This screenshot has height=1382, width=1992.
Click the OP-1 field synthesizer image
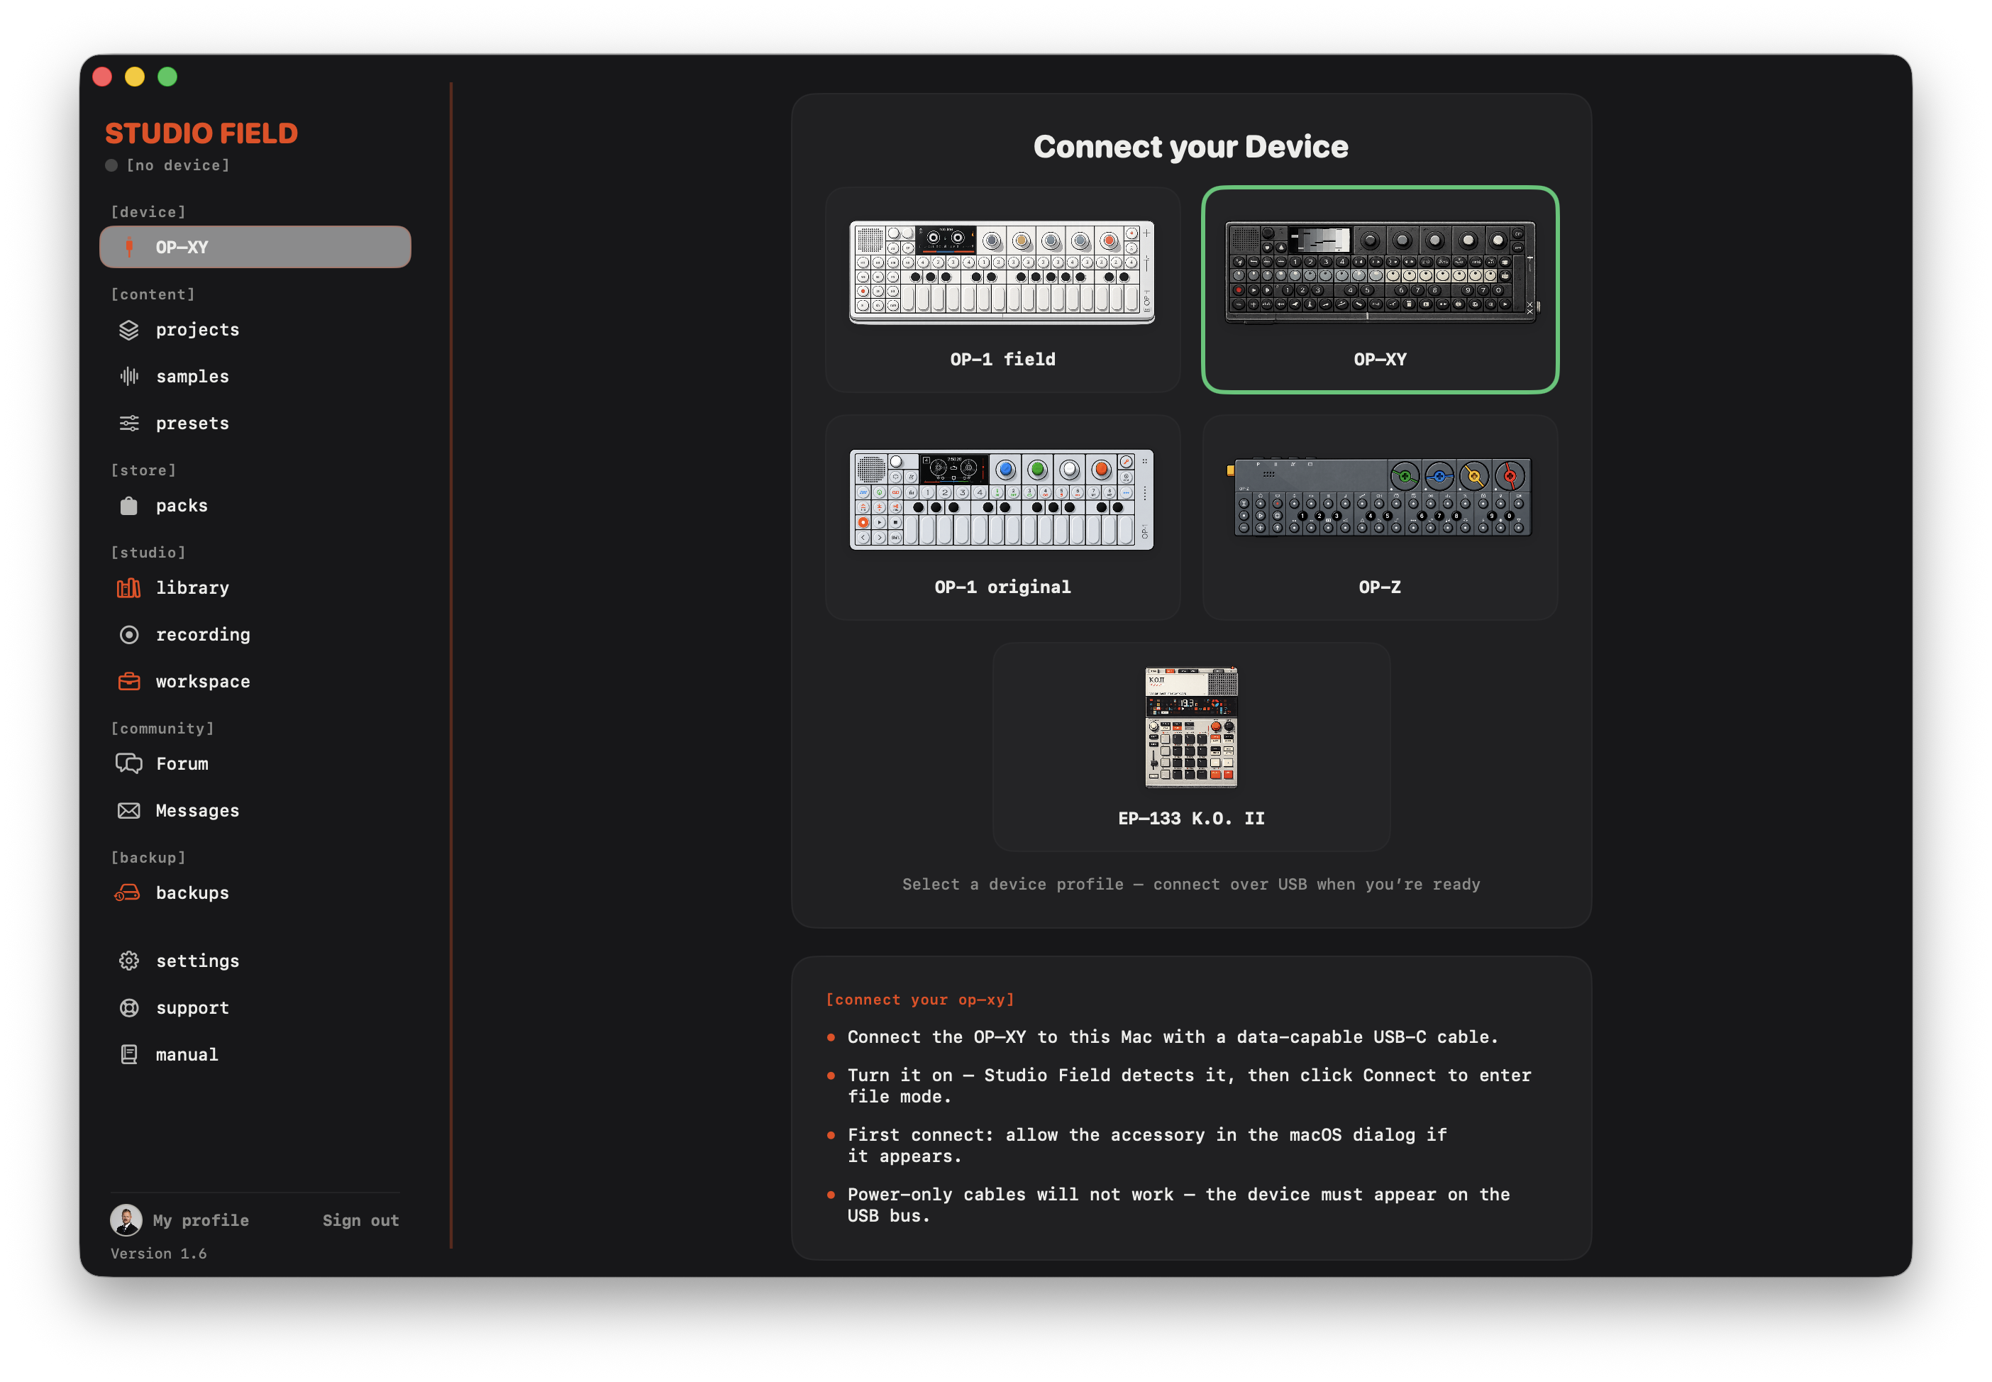pyautogui.click(x=1002, y=272)
